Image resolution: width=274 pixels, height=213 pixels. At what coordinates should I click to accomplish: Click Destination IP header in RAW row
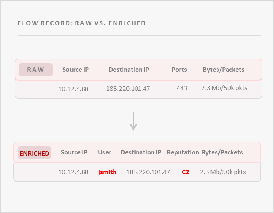click(x=129, y=70)
